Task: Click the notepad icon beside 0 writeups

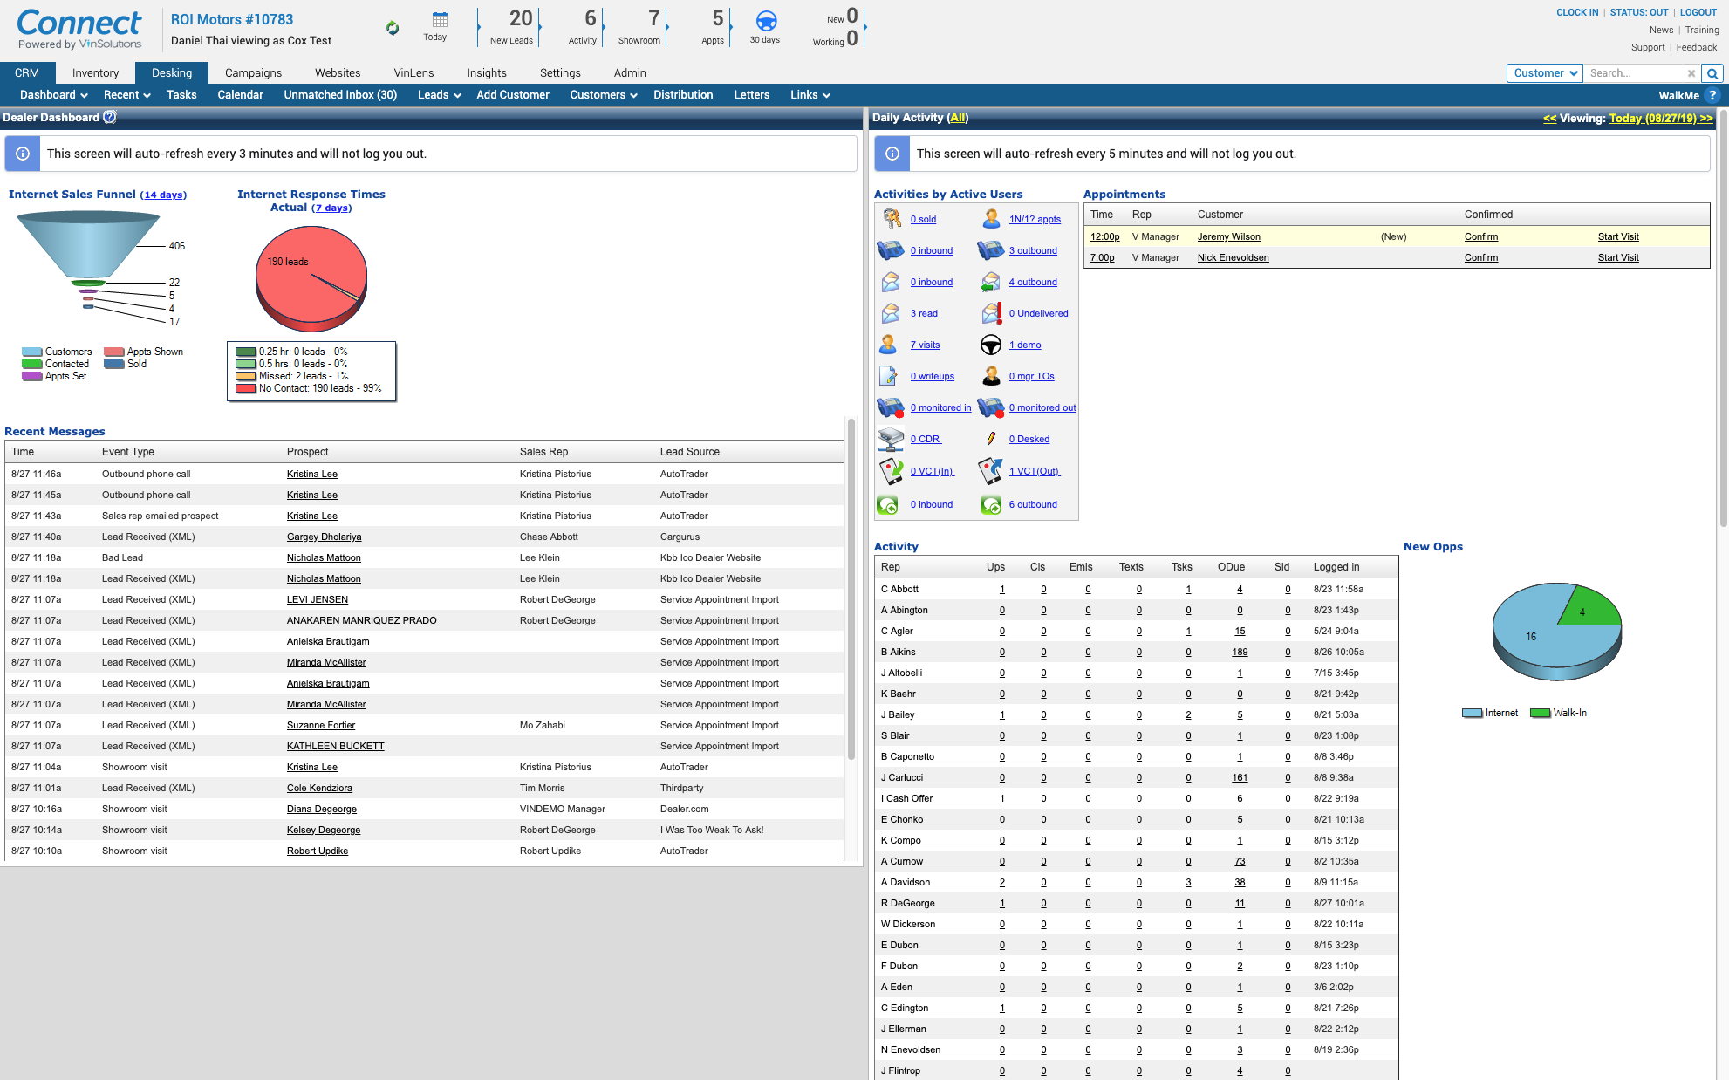Action: tap(889, 376)
